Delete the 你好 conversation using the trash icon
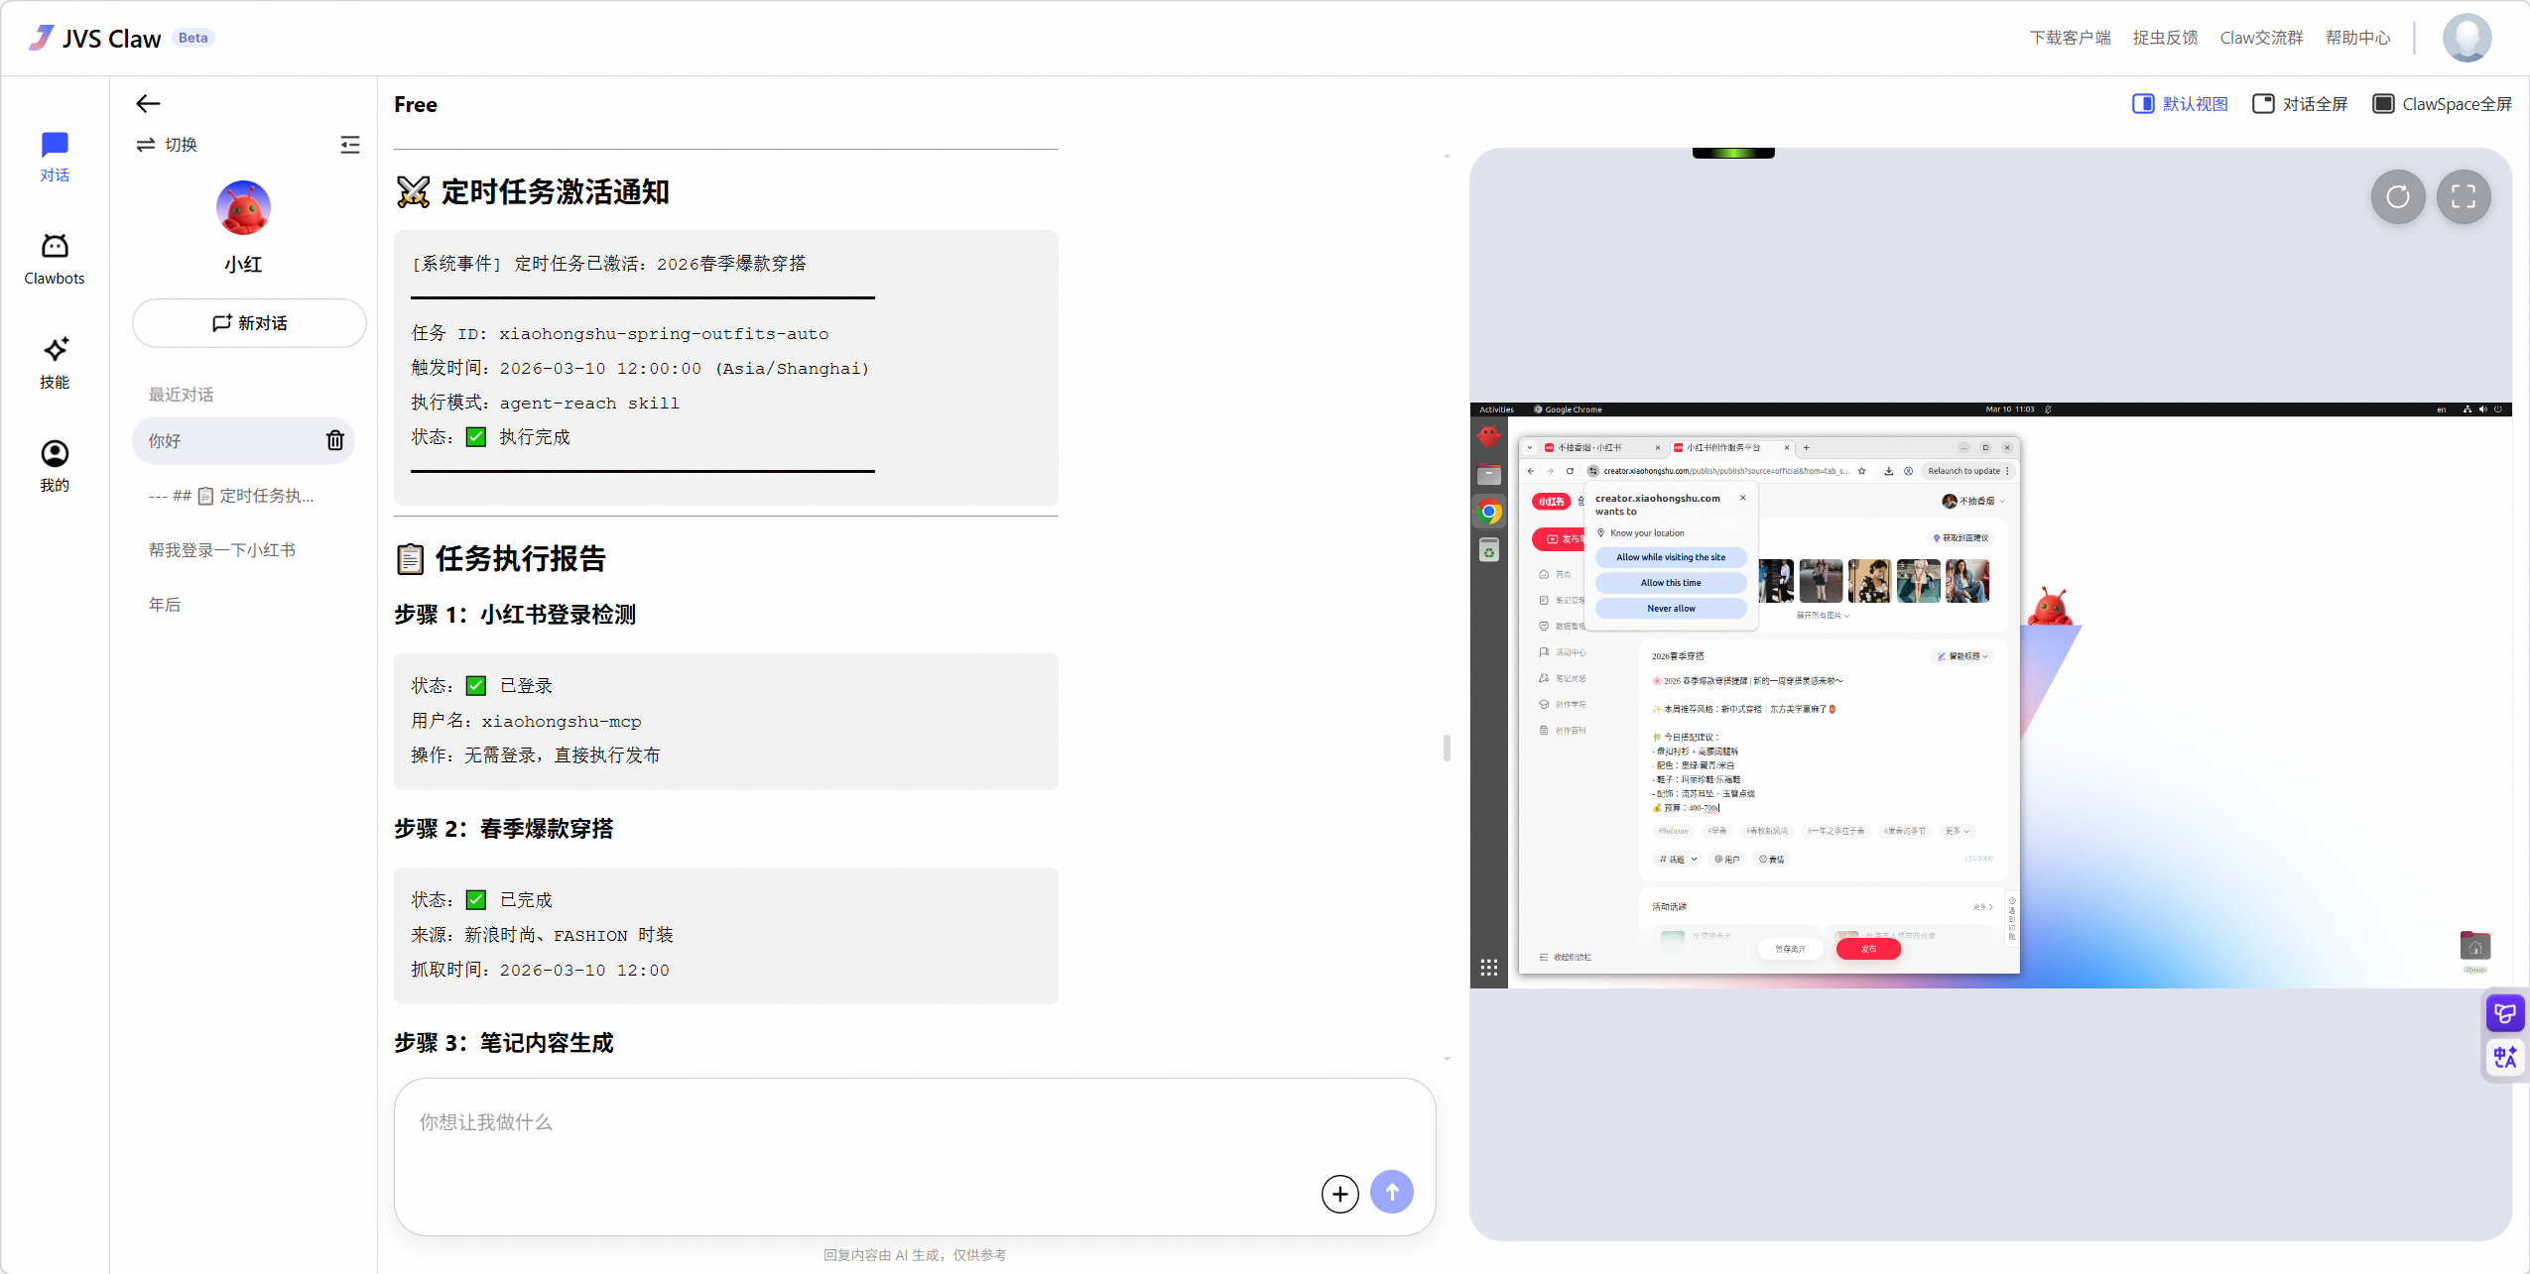The width and height of the screenshot is (2530, 1274). click(334, 440)
